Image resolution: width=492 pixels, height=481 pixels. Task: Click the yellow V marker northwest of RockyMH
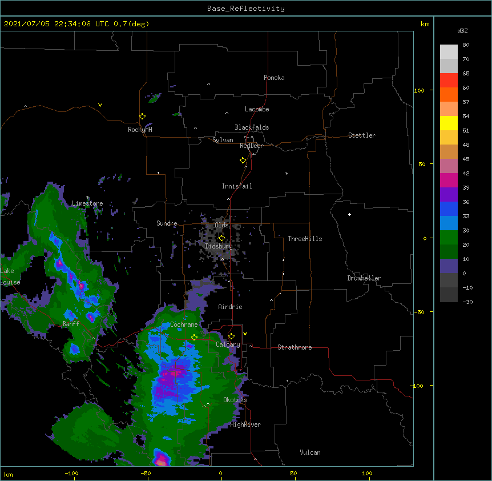click(x=100, y=105)
